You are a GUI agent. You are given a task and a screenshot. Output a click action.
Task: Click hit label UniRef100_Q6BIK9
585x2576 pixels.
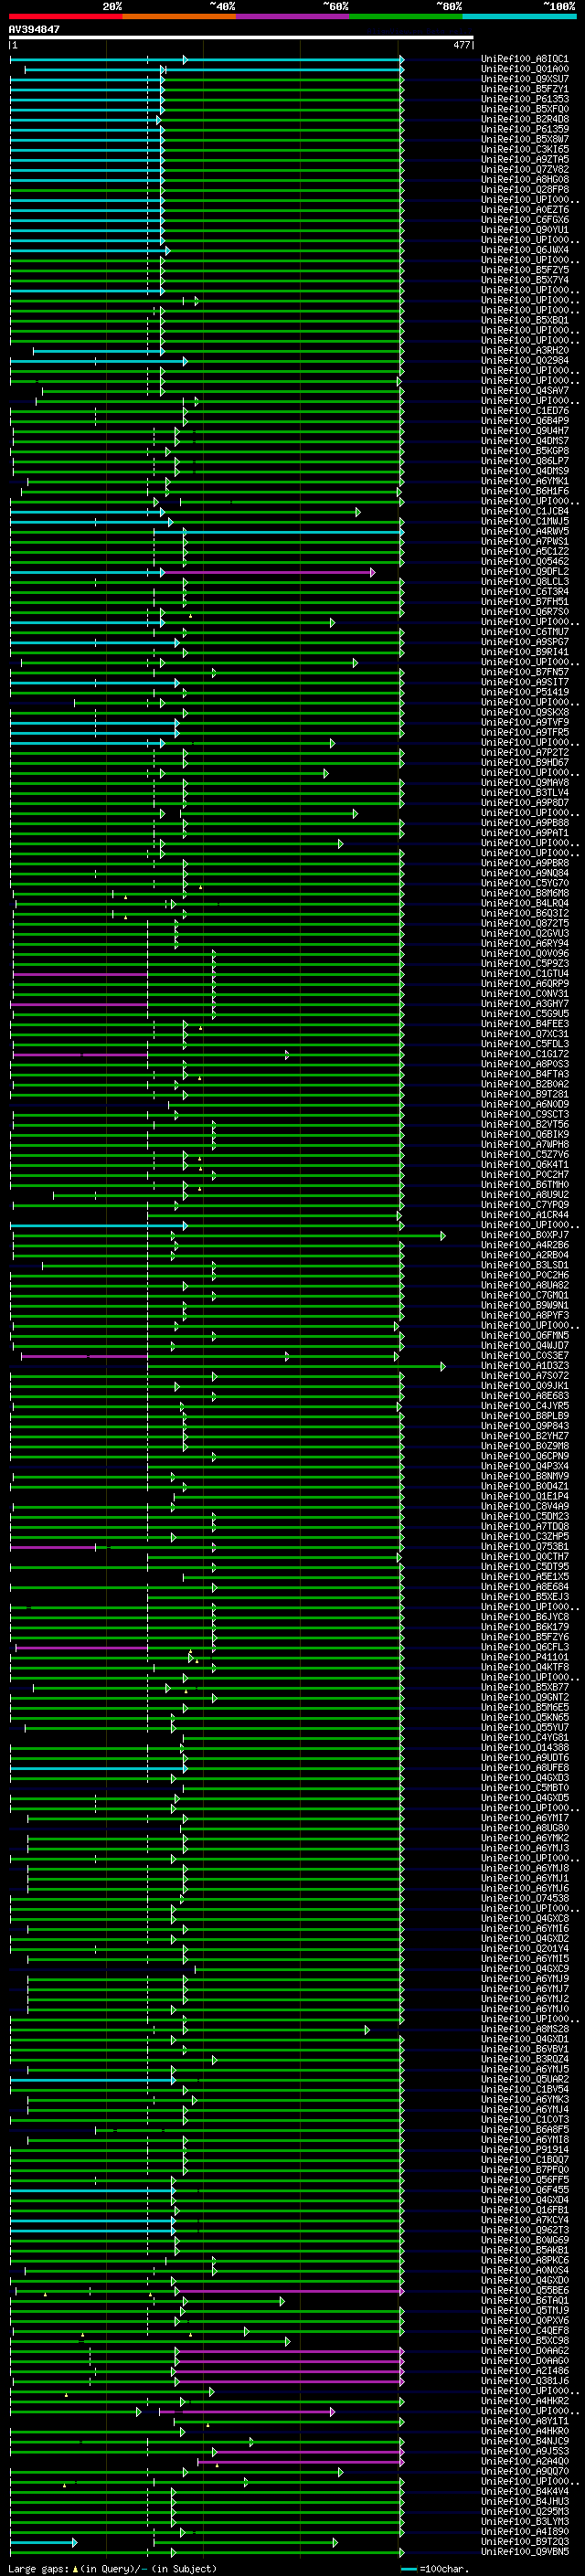tap(525, 1135)
